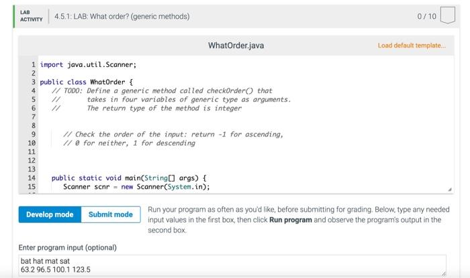Place cursor on import java.util.Scanner line
The height and width of the screenshot is (278, 470).
tap(88, 64)
